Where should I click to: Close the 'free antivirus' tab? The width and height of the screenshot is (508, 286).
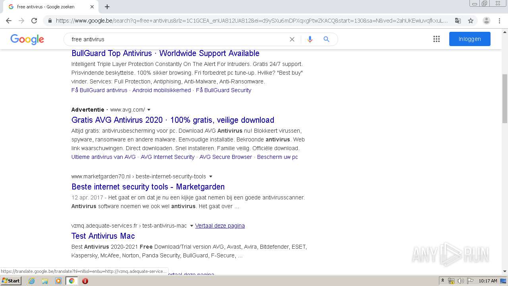click(92, 7)
